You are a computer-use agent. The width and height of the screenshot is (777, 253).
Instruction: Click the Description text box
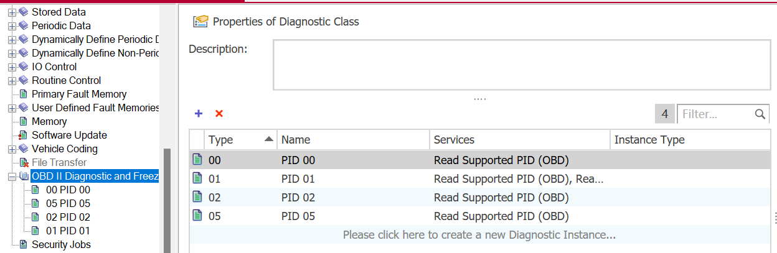click(x=521, y=65)
